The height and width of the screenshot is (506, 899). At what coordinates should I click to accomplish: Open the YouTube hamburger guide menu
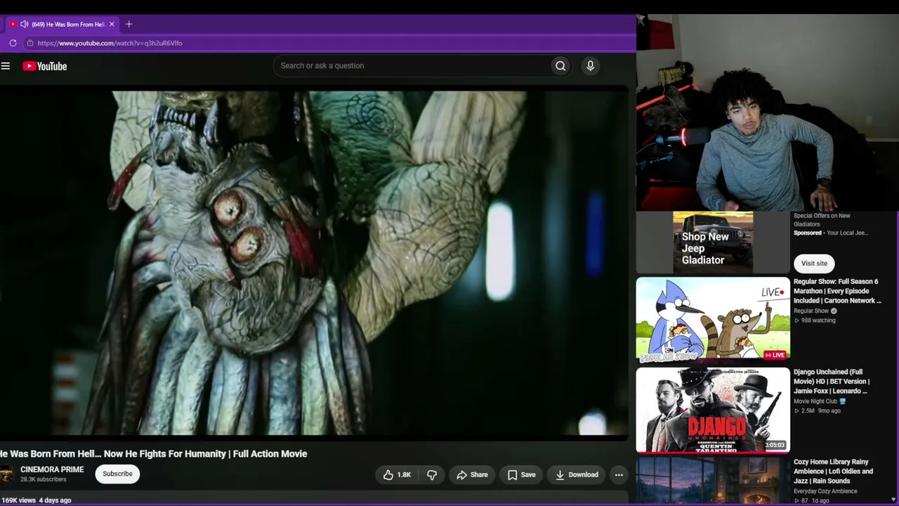(6, 66)
